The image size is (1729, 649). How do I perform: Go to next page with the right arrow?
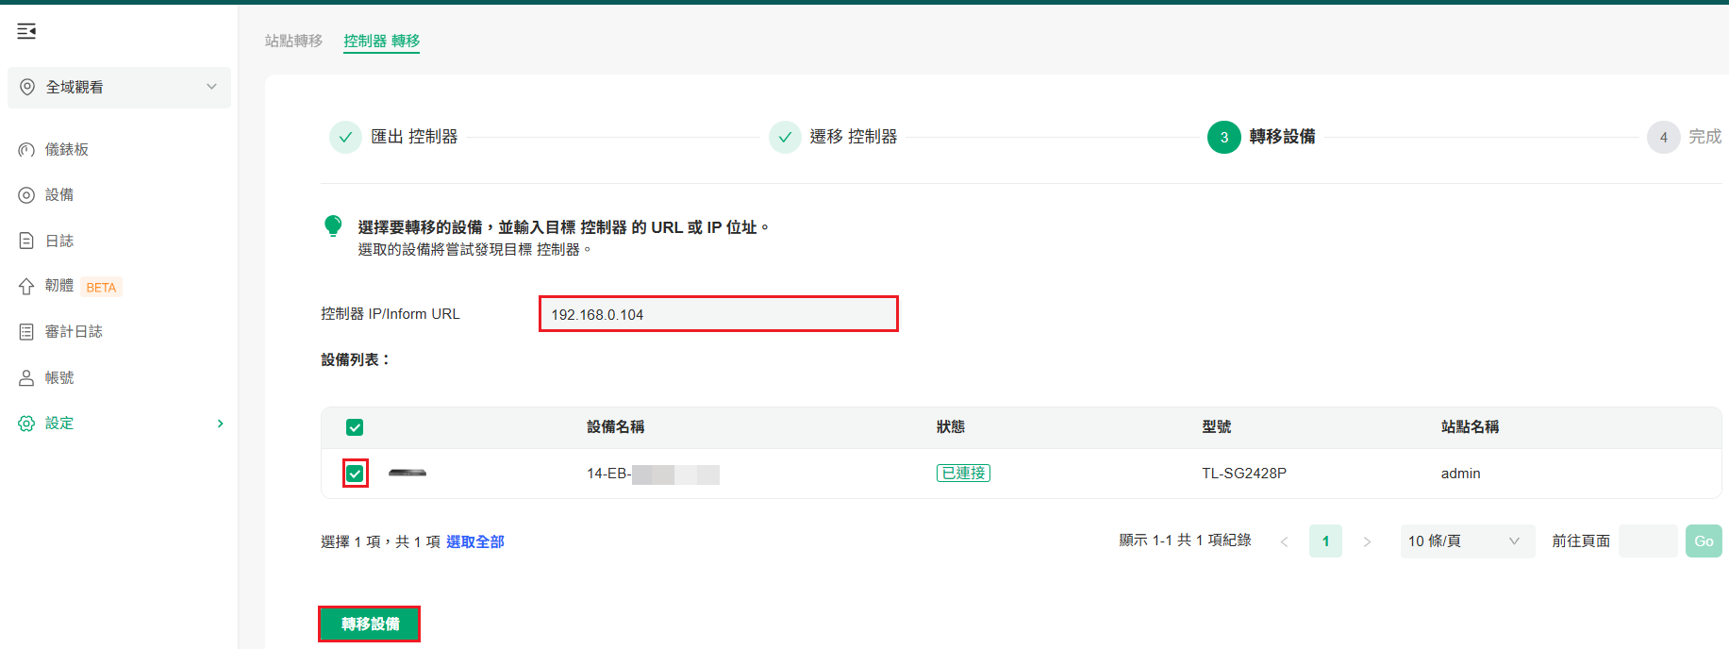(x=1367, y=541)
